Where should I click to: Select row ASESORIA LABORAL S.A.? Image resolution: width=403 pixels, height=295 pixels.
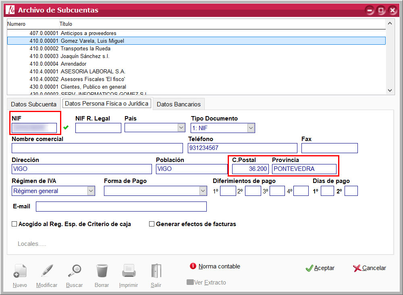[x=196, y=71]
